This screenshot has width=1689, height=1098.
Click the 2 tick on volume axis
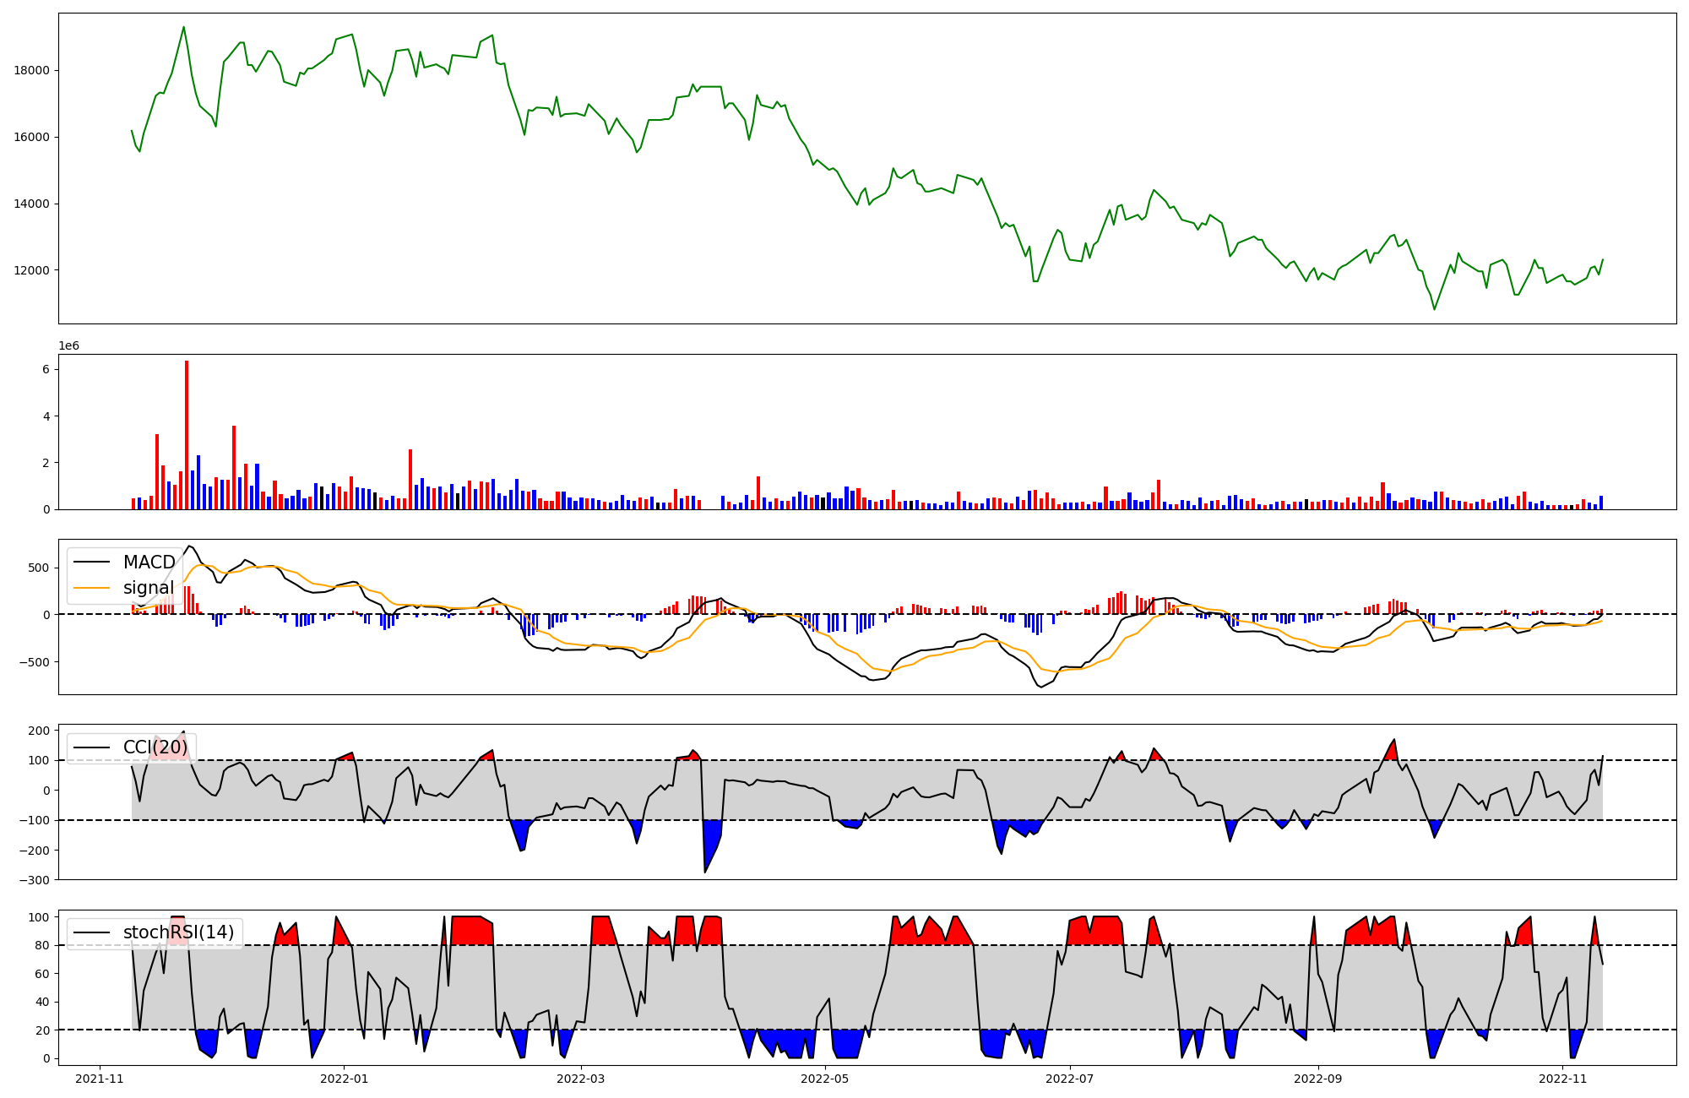pos(46,463)
